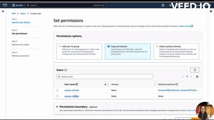
Task: Click the Attached policies column header
Action: click(167, 84)
